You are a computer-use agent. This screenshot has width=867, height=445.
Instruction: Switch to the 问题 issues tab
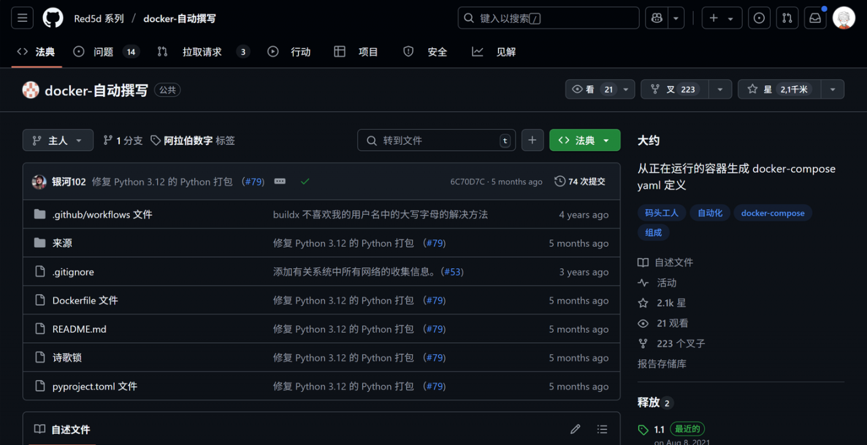106,52
